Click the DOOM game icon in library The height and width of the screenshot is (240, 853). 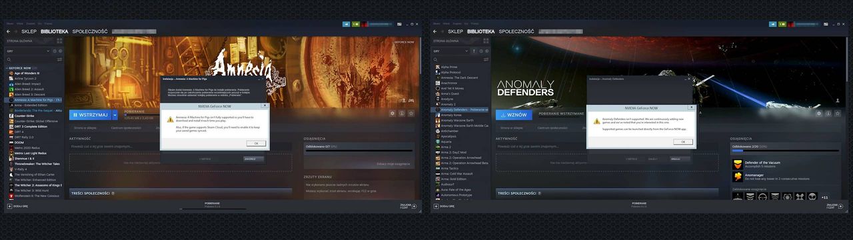click(x=11, y=142)
